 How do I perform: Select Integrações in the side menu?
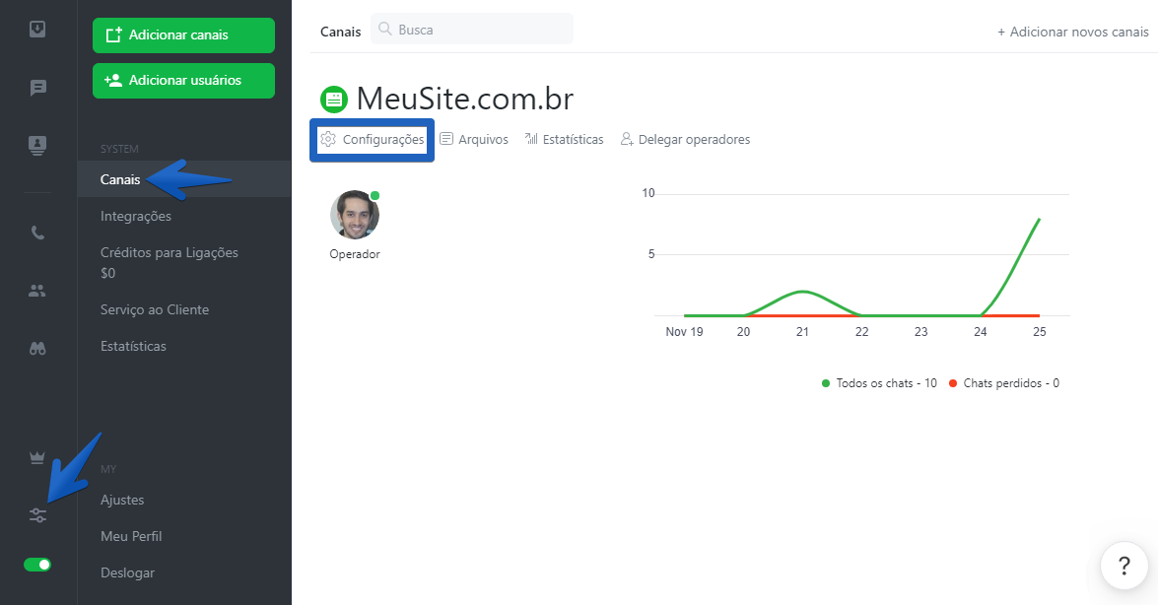136,216
